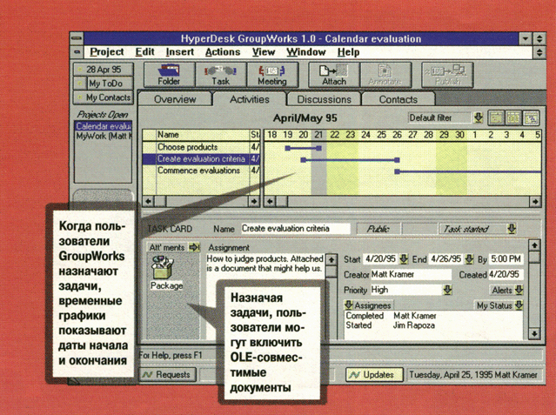Switch to the Discussions tab
The height and width of the screenshot is (415, 556).
pos(318,99)
